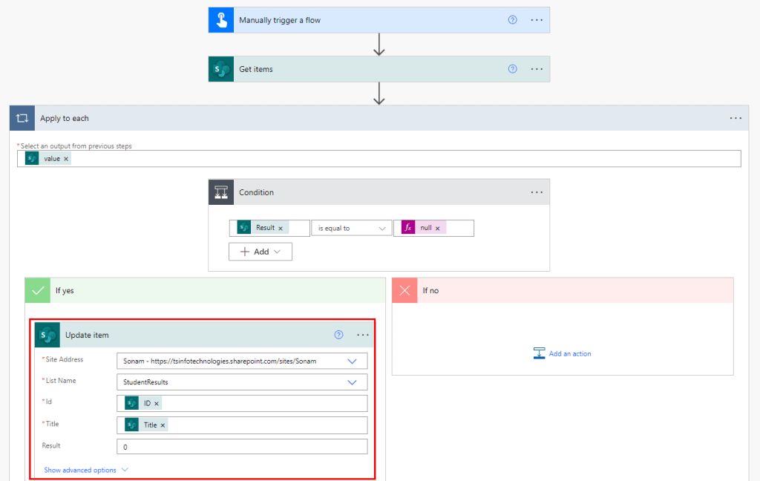
Task: Click the SharePoint icon on Result token
Action: tap(243, 227)
